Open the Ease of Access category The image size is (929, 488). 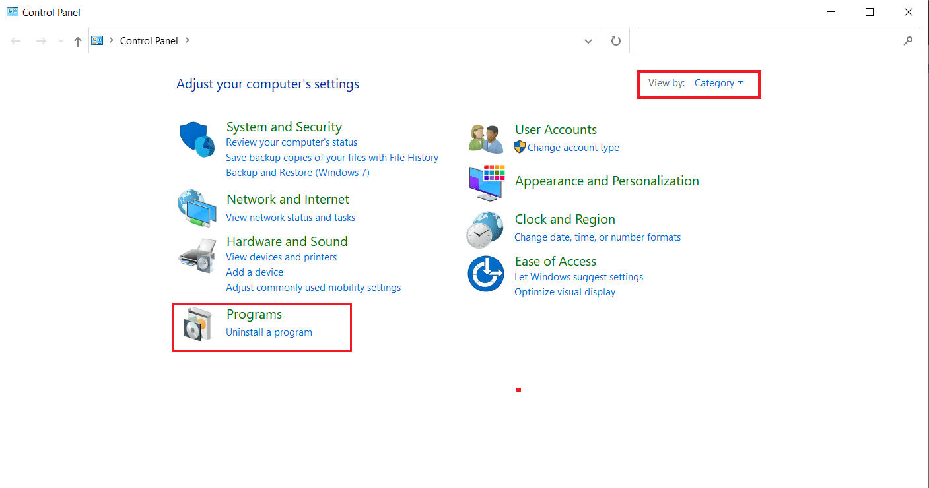click(x=555, y=261)
